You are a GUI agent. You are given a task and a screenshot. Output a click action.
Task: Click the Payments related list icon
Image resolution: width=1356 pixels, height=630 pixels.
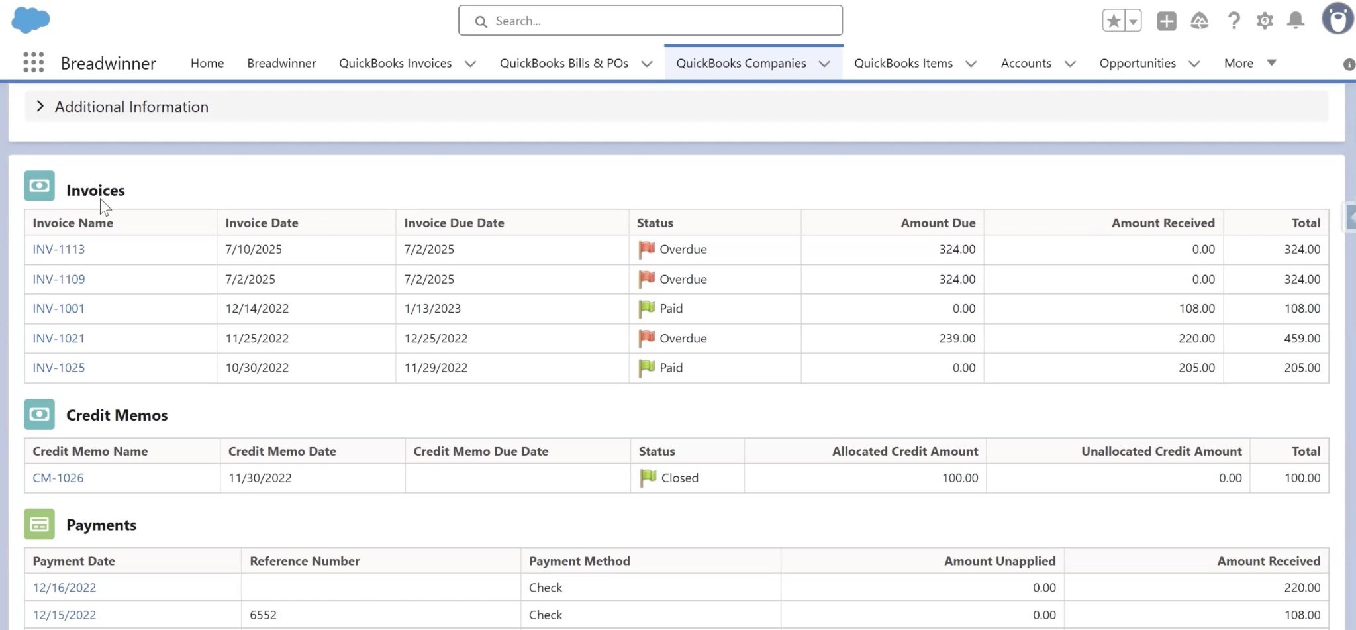pos(39,524)
